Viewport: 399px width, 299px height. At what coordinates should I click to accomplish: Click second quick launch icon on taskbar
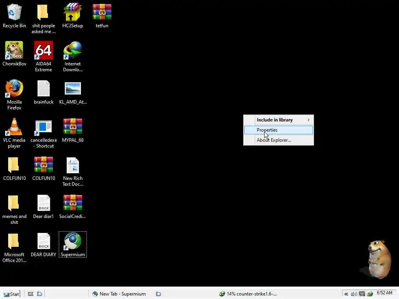[x=39, y=294]
